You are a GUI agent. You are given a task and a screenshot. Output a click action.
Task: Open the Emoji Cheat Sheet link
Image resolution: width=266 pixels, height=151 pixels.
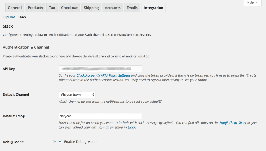coord(233,123)
